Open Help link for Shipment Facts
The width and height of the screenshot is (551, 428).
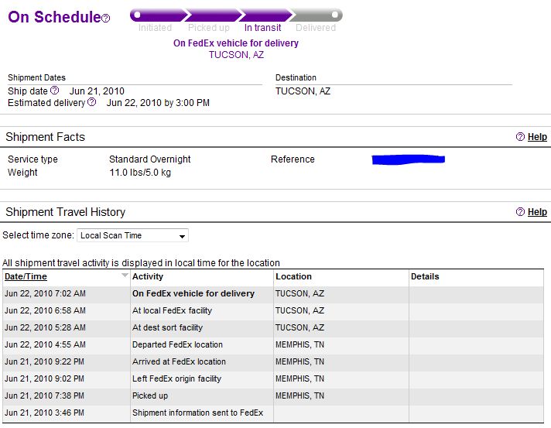[x=537, y=137]
